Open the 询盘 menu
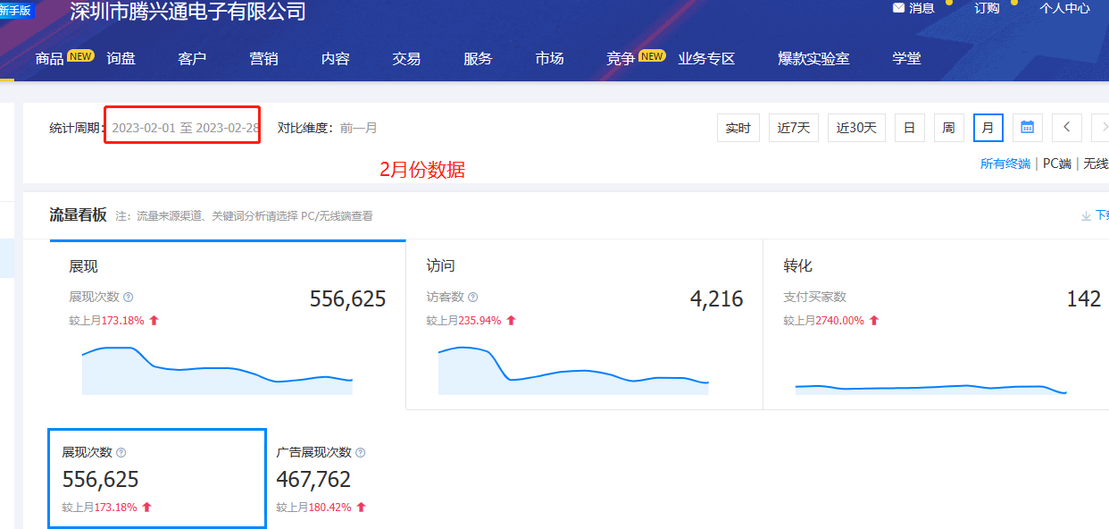The height and width of the screenshot is (529, 1109). coord(121,59)
